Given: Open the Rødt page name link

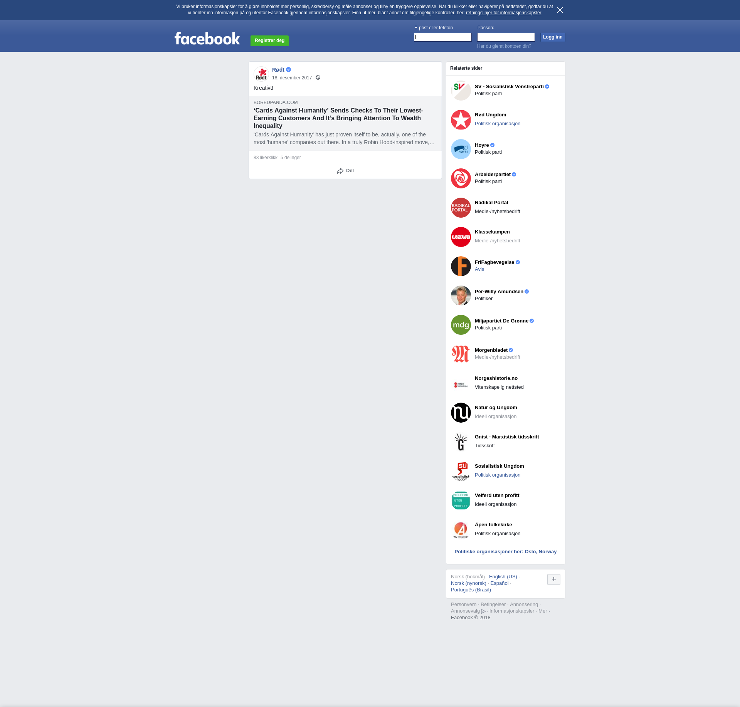Looking at the screenshot, I should 278,70.
